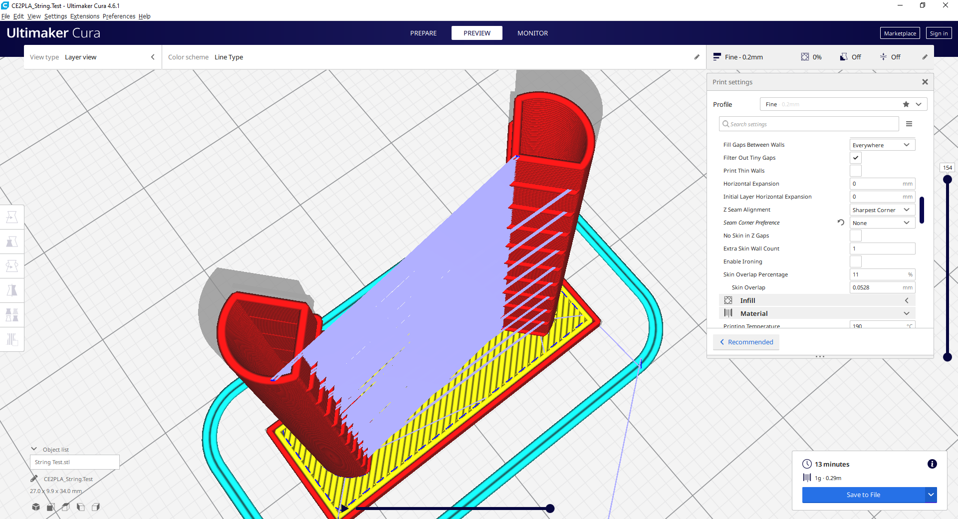958x519 pixels.
Task: Enable Print Thin Walls checkbox
Action: (x=856, y=171)
